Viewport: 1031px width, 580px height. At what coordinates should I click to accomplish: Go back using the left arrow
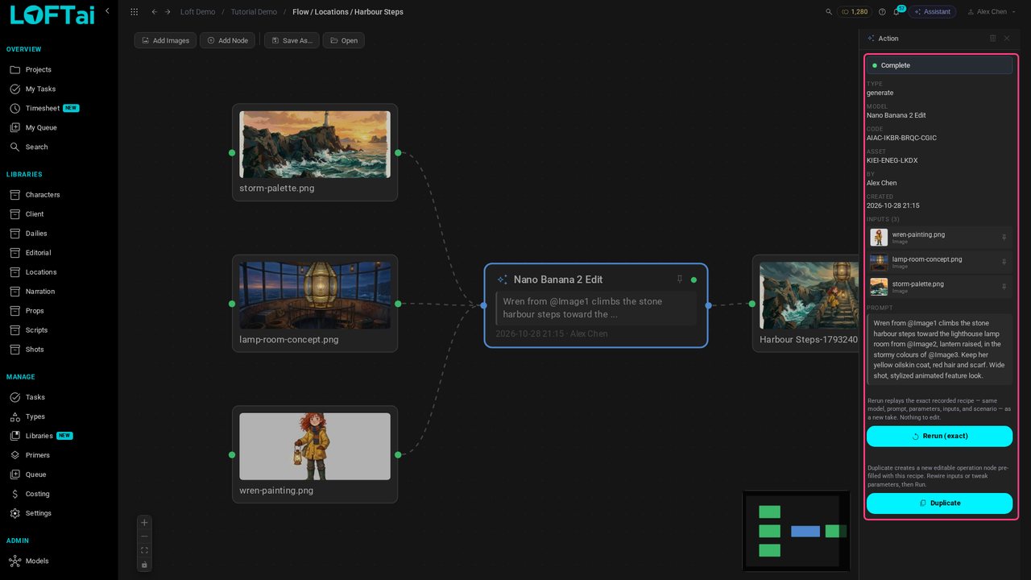(155, 12)
